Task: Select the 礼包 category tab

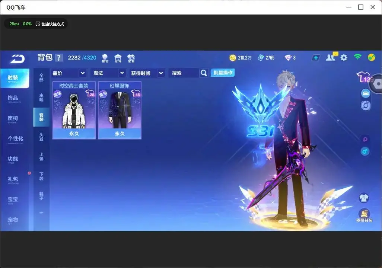Action: click(x=15, y=180)
